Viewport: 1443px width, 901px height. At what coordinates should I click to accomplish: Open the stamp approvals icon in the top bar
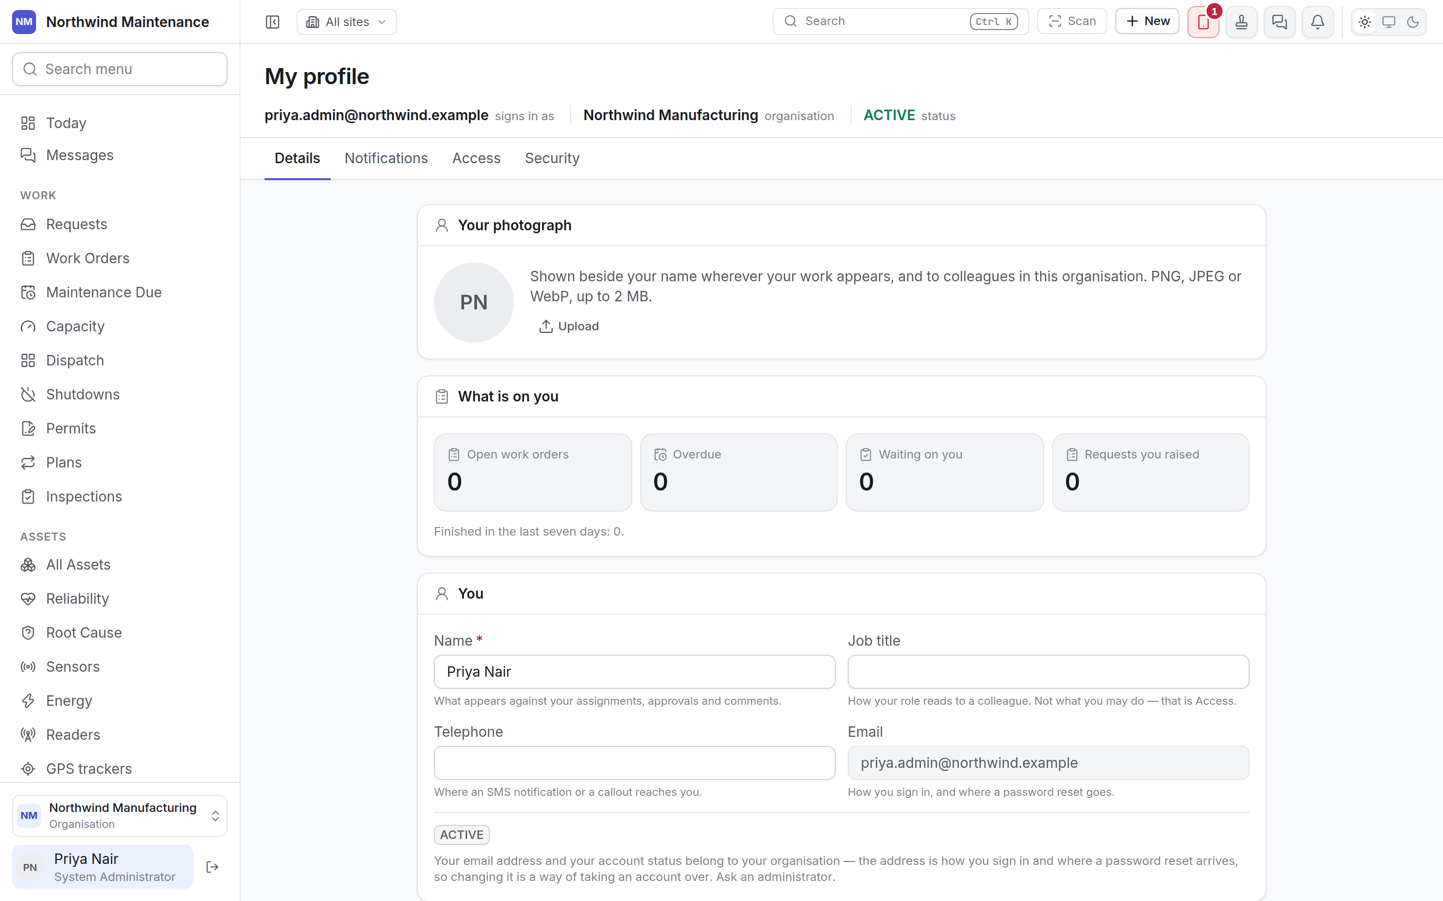point(1242,22)
